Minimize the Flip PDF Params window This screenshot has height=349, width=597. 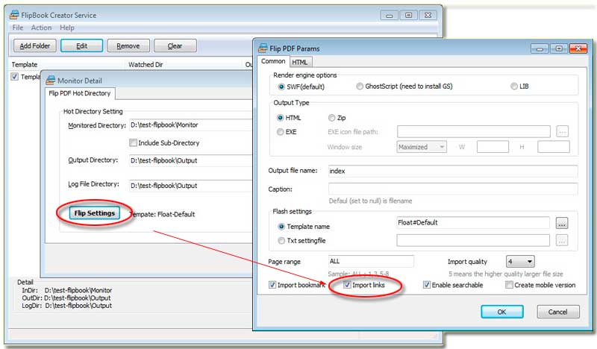click(540, 48)
